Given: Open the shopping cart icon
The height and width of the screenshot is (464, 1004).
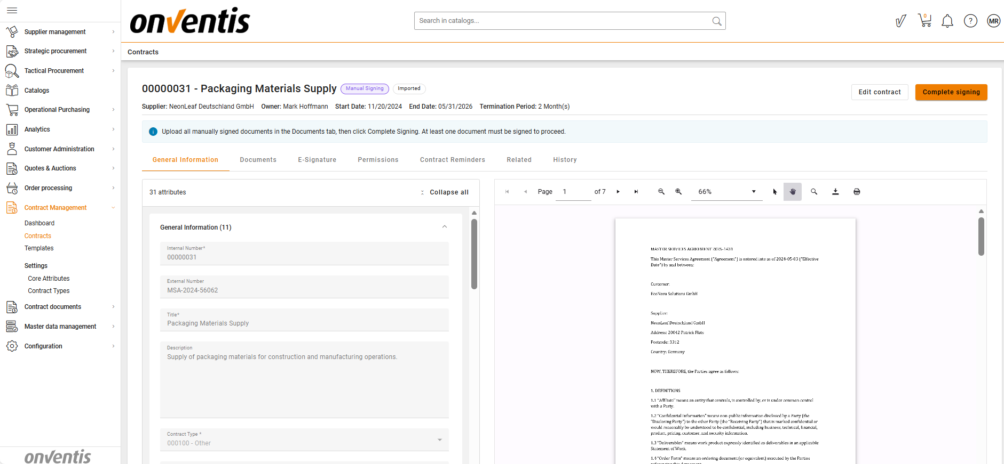Looking at the screenshot, I should click(x=924, y=21).
